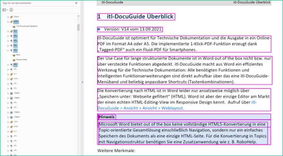Image resolution: width=283 pixels, height=156 pixels.
Task: Click the blue square bullet before Version
Action: [x=99, y=29]
